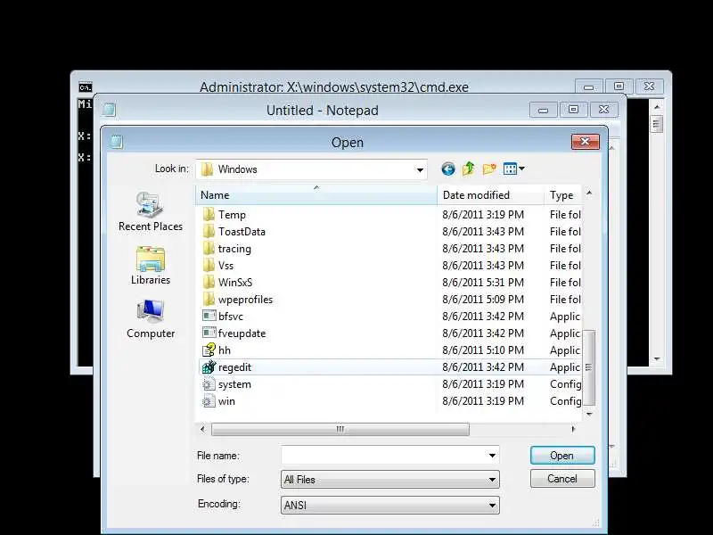The width and height of the screenshot is (713, 535).
Task: Click the file list vertical scrollbar thumb
Action: coord(589,367)
